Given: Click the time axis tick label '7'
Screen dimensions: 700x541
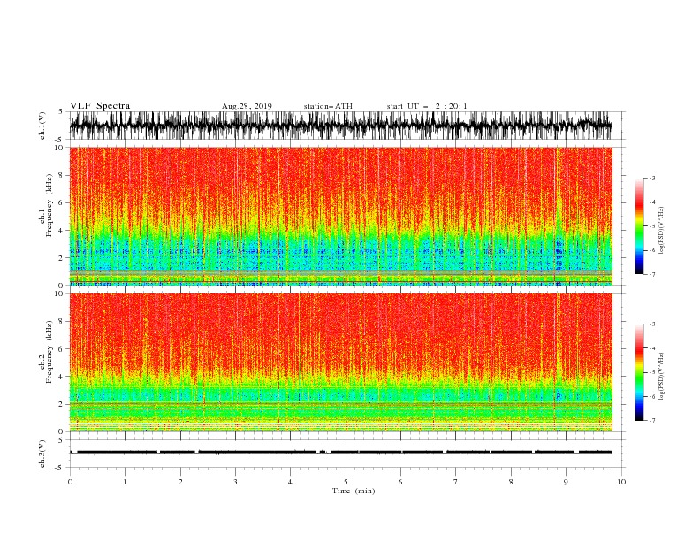Looking at the screenshot, I should (456, 482).
